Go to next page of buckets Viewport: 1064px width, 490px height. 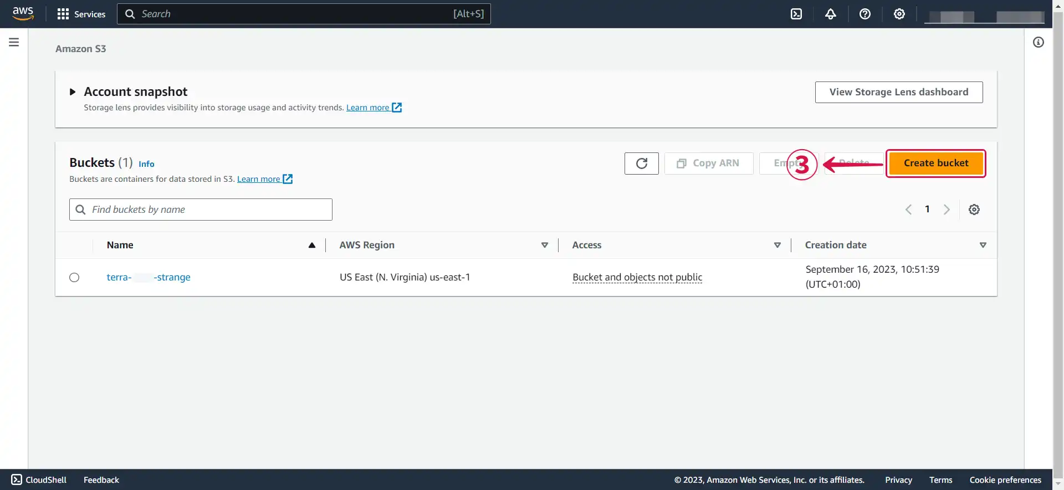[x=947, y=210]
